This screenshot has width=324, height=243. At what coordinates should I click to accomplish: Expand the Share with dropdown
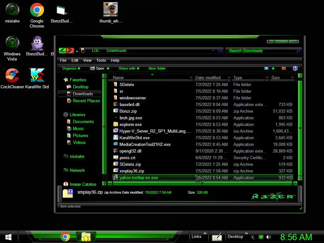129,68
